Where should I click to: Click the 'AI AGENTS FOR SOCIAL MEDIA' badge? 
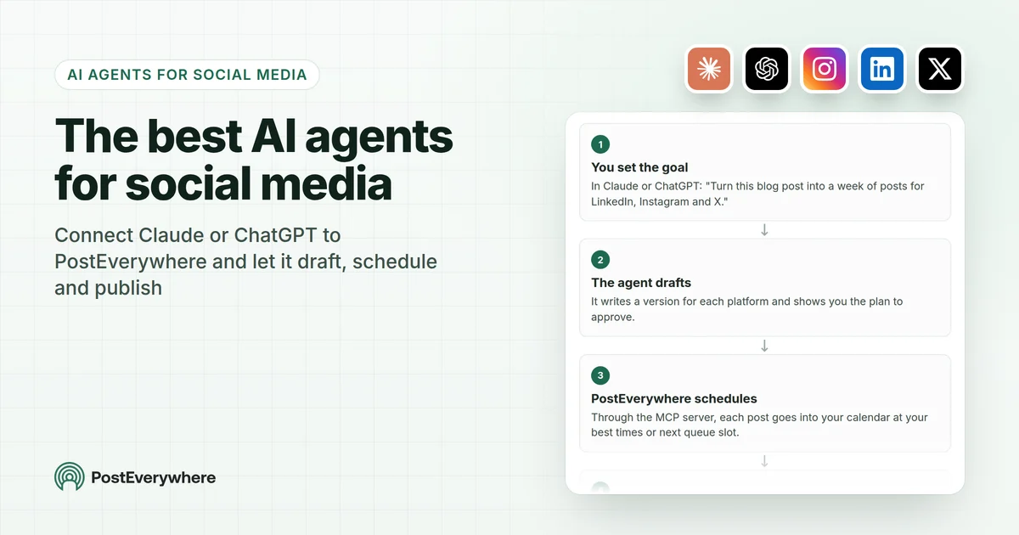pyautogui.click(x=187, y=75)
